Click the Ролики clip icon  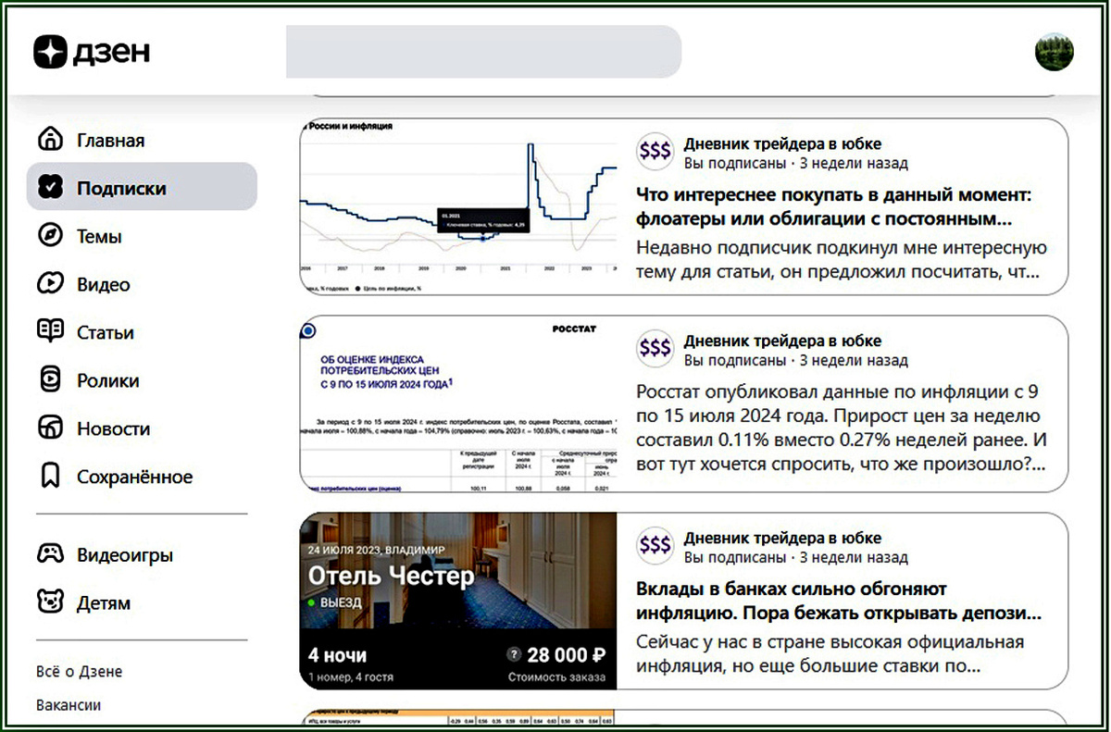click(x=49, y=380)
